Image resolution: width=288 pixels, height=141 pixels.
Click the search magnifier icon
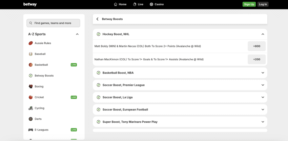coord(31,23)
